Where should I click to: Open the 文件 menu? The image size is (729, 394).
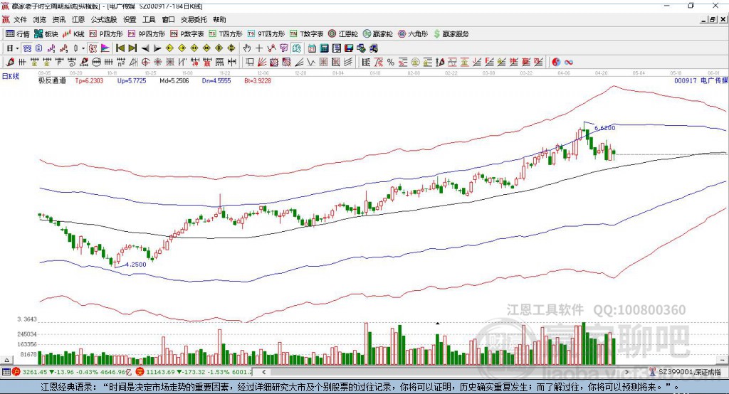pos(20,19)
